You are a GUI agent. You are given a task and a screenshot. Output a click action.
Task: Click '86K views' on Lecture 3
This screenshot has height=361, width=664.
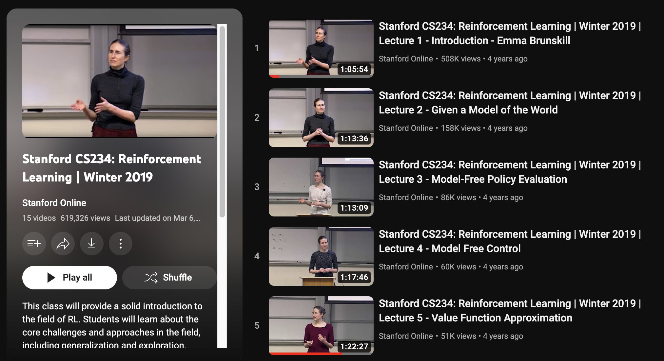tap(459, 198)
